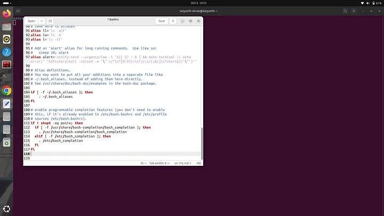Click the comment "# Alias definitions."
Screen dimensions: 384x216
[x=51, y=70]
